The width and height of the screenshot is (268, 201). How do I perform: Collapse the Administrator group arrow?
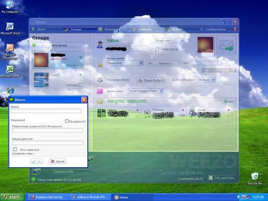tap(81, 57)
